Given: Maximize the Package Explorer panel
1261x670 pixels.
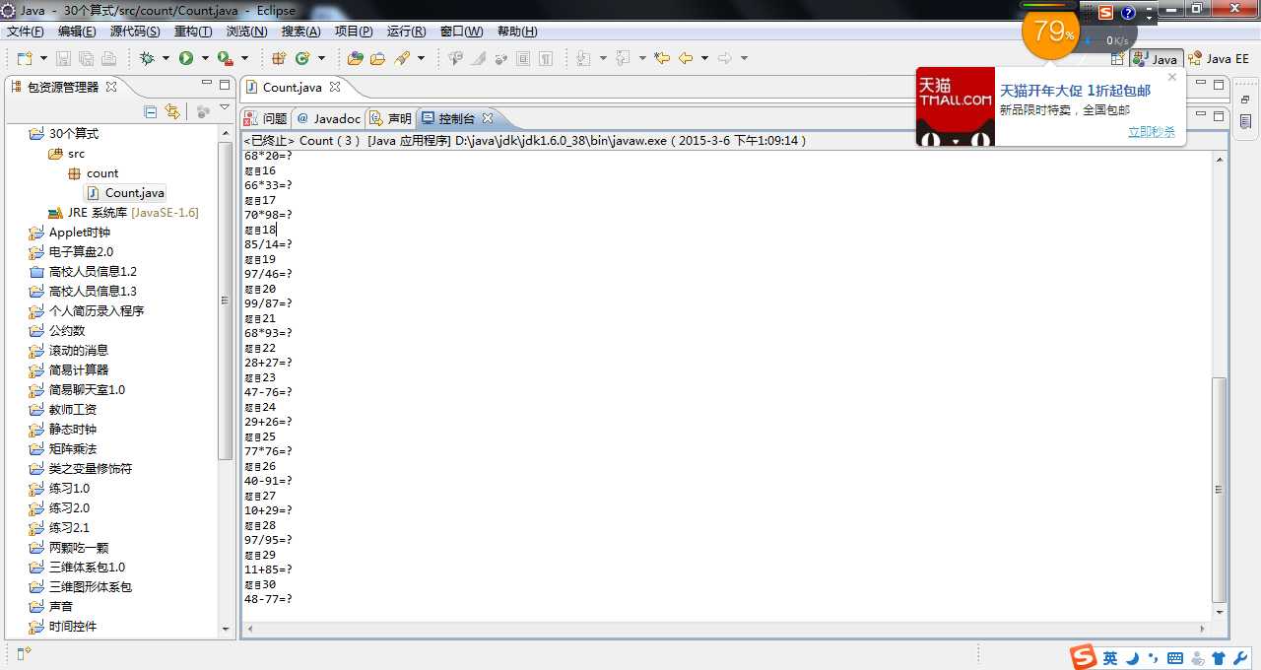Looking at the screenshot, I should tap(225, 85).
